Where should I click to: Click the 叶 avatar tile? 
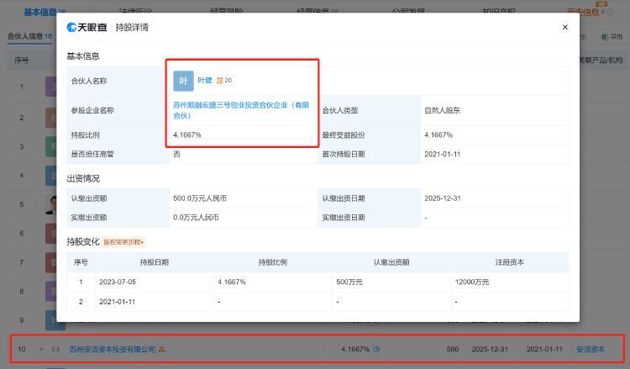click(x=183, y=81)
